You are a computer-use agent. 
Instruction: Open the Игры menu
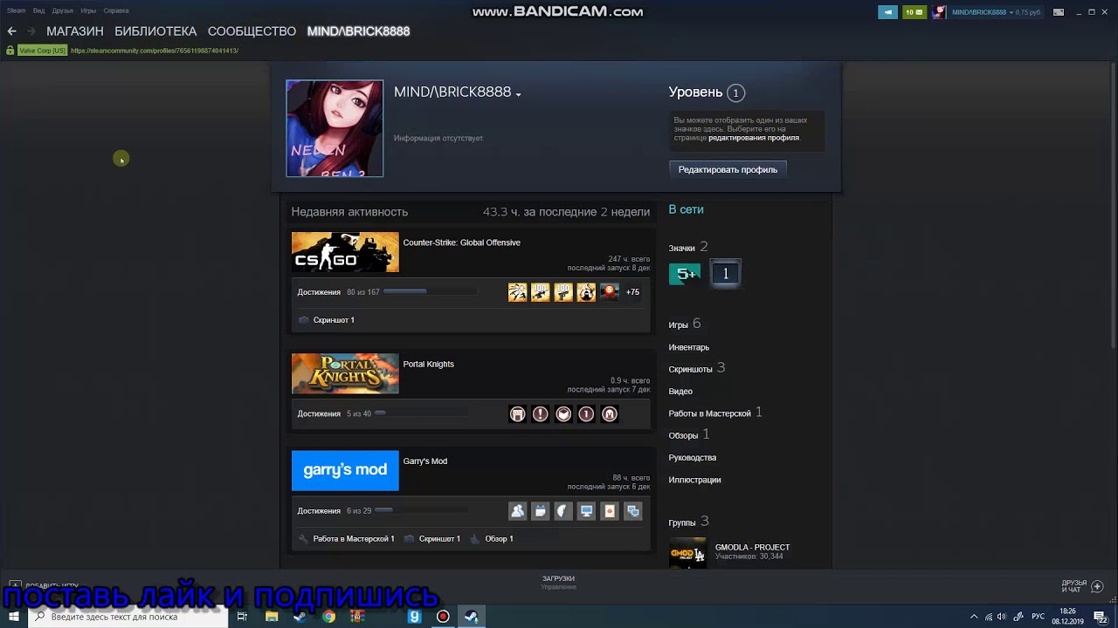click(x=88, y=10)
